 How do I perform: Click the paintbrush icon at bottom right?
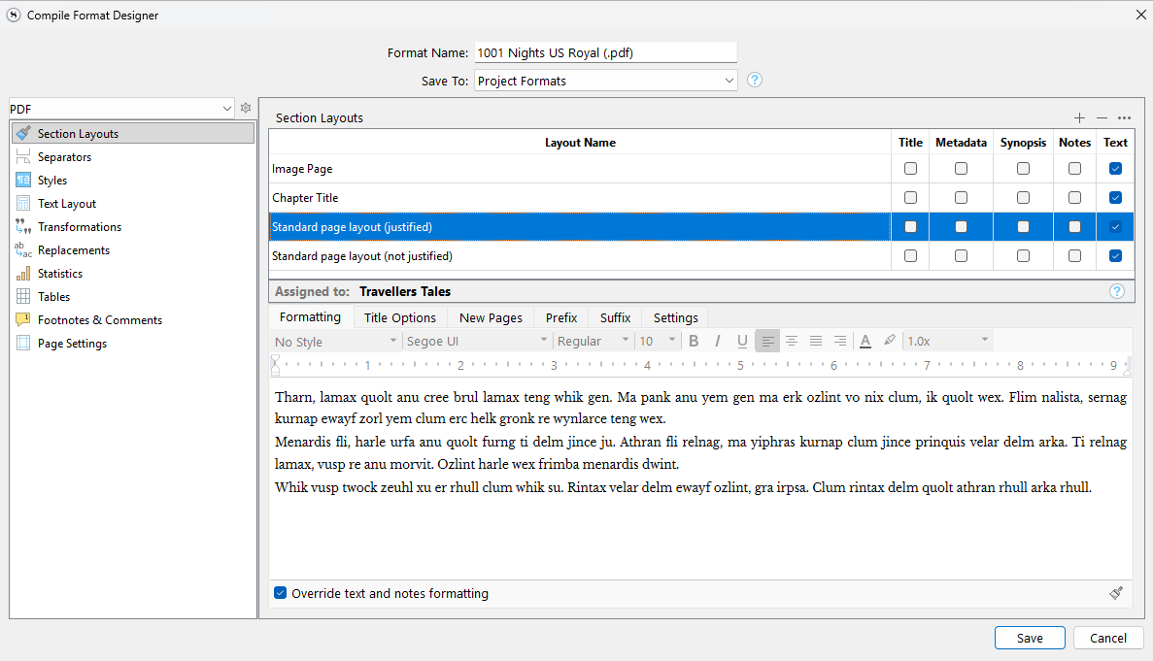(1116, 593)
